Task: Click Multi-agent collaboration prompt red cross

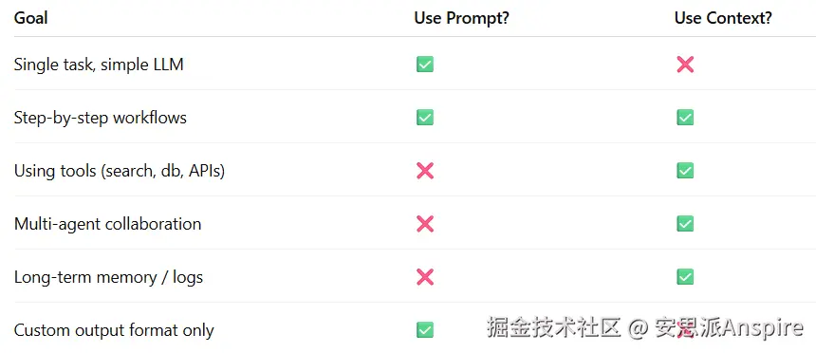Action: point(425,224)
